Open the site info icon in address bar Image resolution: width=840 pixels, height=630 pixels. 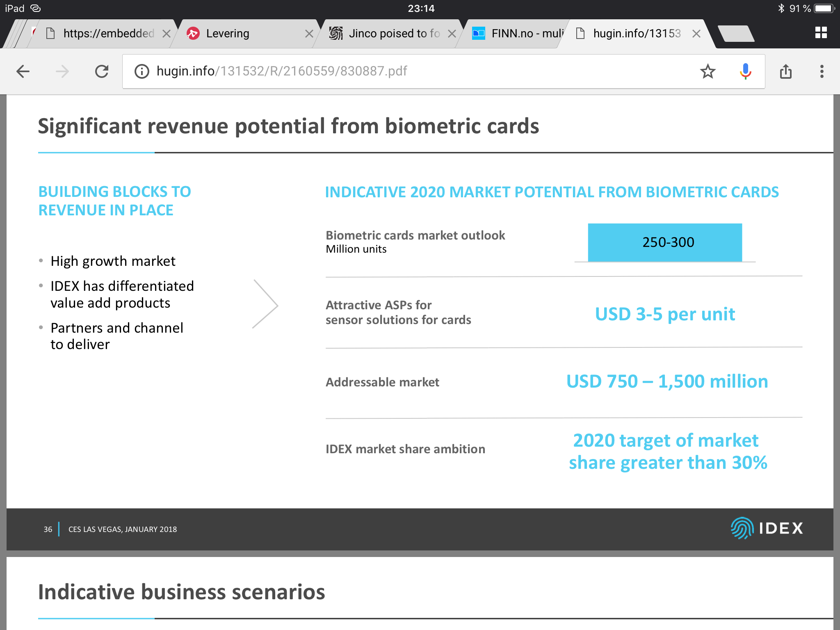point(142,71)
